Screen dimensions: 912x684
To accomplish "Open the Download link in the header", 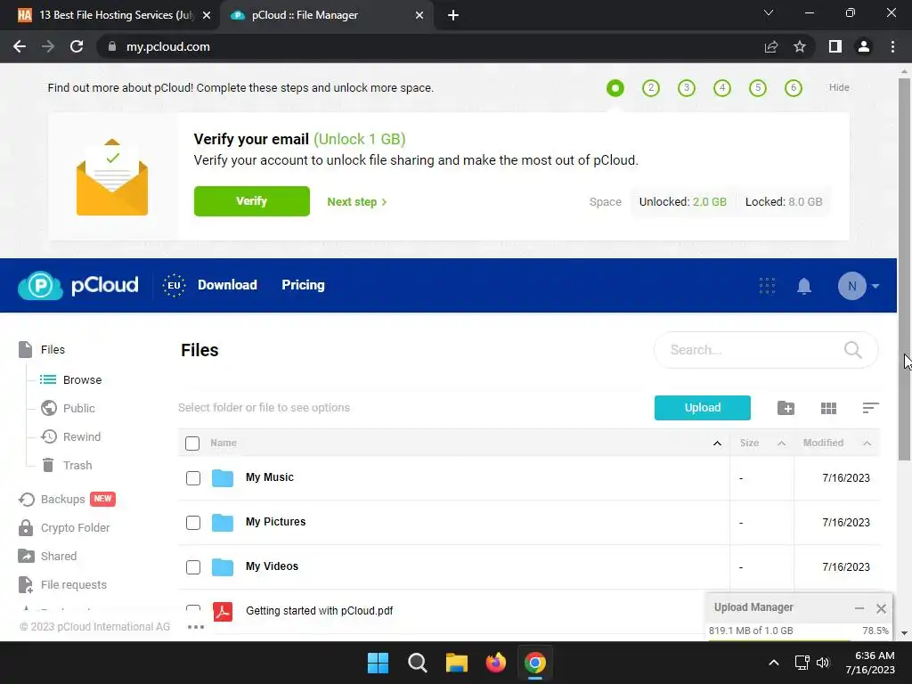I will click(227, 285).
